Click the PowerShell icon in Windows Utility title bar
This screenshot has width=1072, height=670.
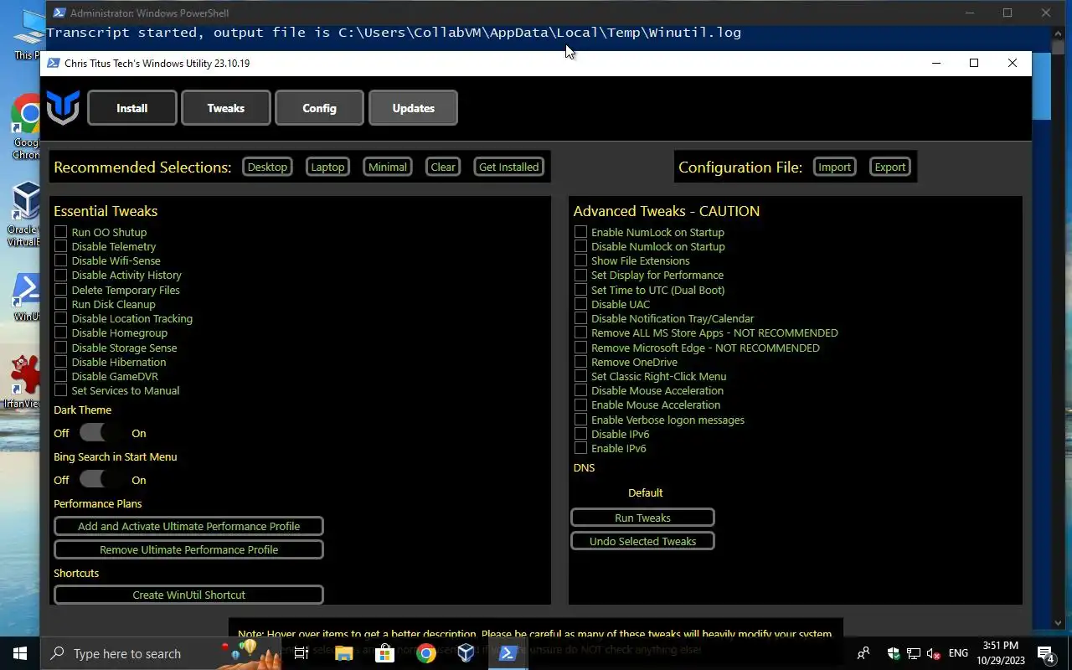pyautogui.click(x=54, y=63)
